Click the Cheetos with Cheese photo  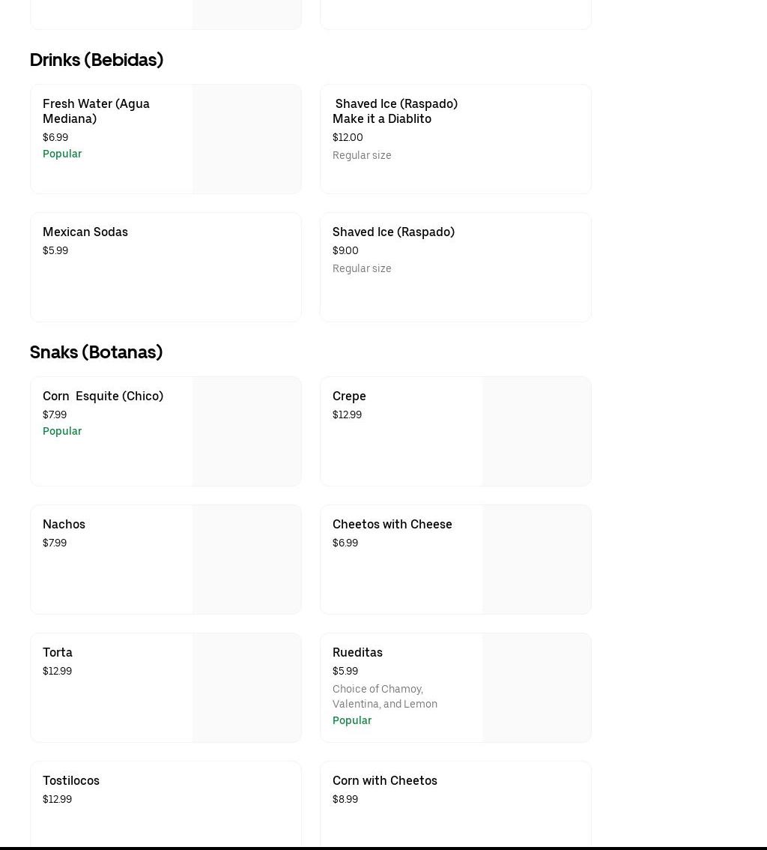[x=536, y=560]
